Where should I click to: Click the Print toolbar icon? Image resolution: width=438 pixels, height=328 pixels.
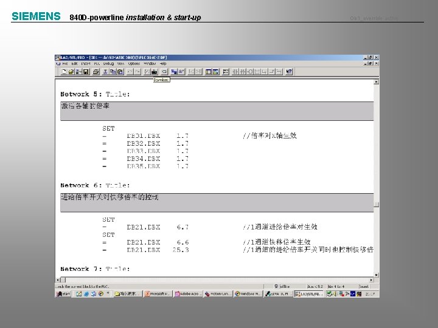coord(96,72)
